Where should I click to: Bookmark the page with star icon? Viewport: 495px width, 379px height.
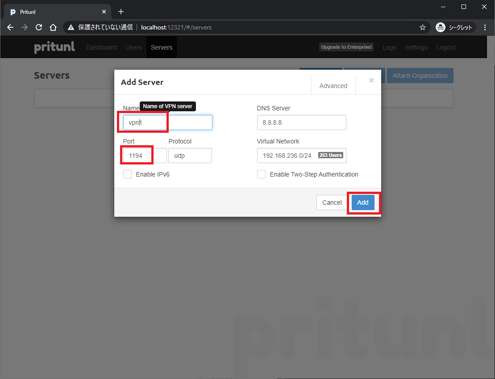click(423, 28)
